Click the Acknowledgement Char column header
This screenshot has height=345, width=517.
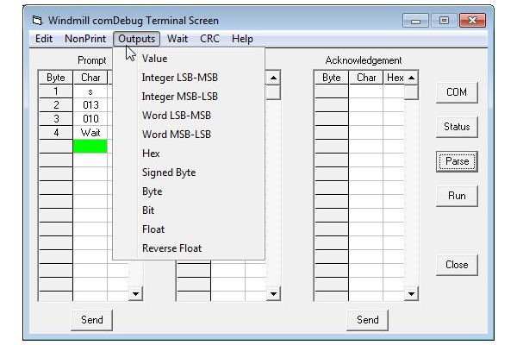(x=366, y=78)
